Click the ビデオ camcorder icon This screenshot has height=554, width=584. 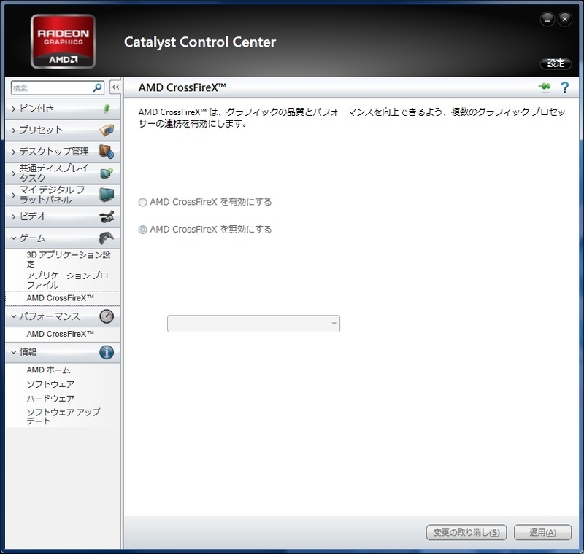107,216
